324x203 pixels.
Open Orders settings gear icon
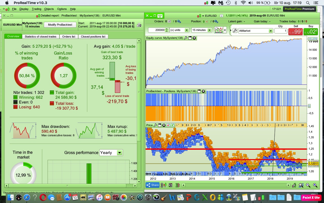click(179, 22)
